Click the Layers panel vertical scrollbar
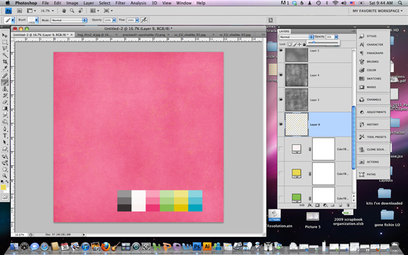Image resolution: width=408 pixels, height=255 pixels. coord(354,137)
